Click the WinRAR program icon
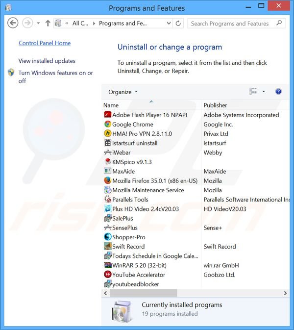The image size is (294, 330). tap(107, 265)
